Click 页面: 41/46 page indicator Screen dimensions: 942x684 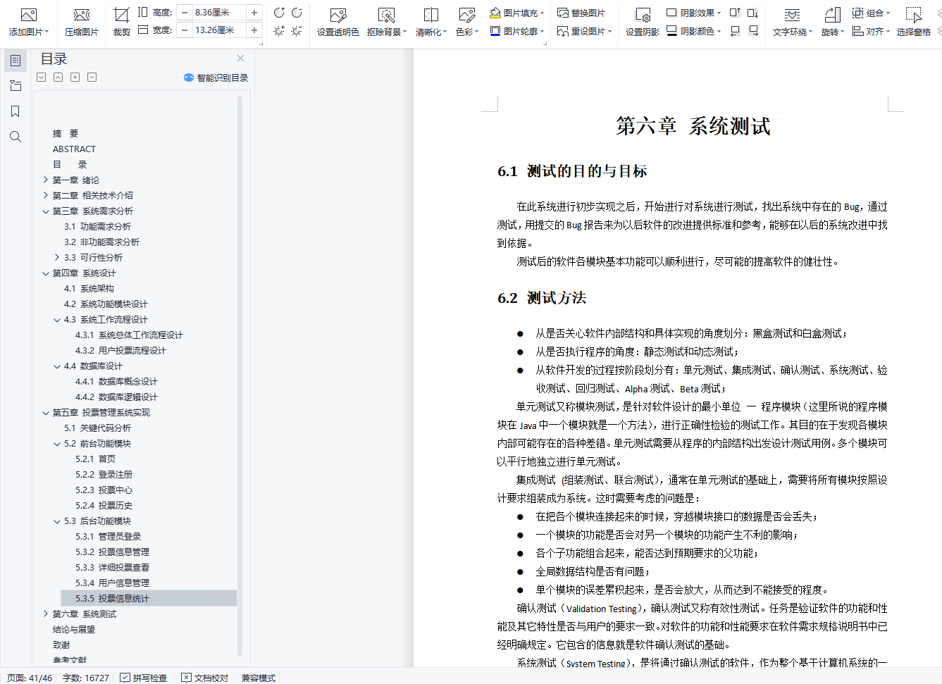coord(30,678)
